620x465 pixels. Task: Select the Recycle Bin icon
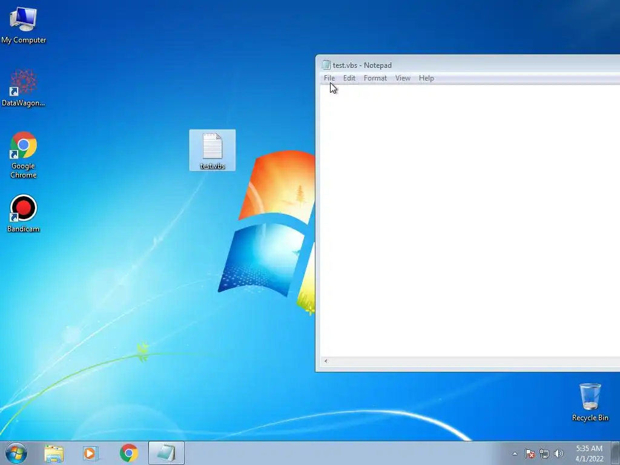[590, 402]
